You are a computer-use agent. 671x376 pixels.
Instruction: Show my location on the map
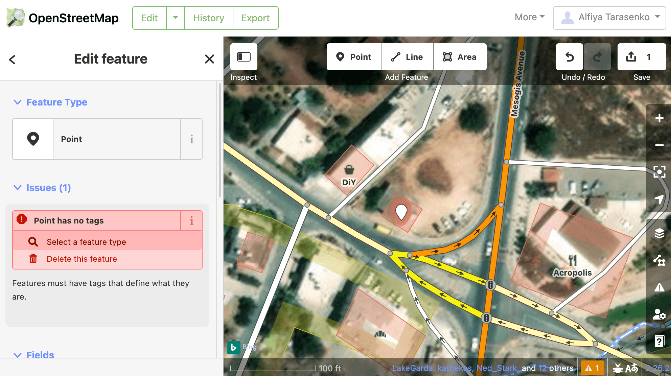(x=659, y=199)
